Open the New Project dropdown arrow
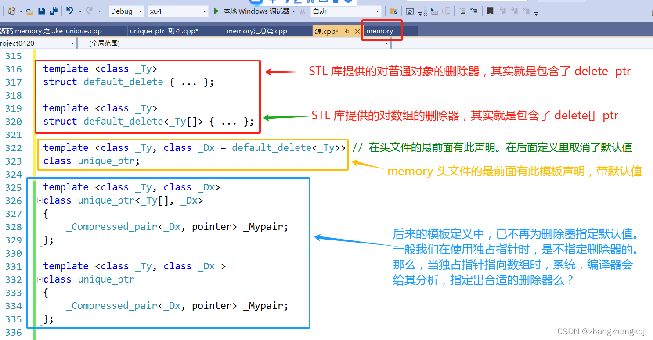Viewport: 653px width, 340px height. tap(20, 11)
